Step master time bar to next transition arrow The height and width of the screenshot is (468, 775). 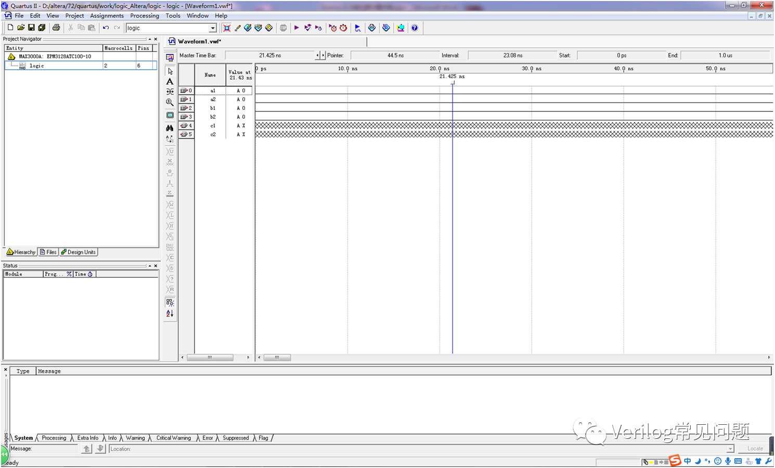click(x=324, y=55)
